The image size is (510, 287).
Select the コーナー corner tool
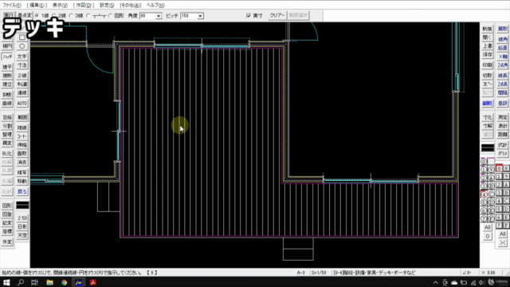tap(22, 136)
